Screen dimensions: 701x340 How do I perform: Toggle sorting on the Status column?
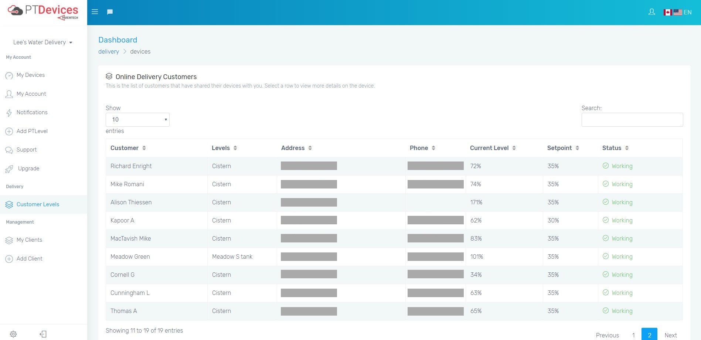point(615,148)
